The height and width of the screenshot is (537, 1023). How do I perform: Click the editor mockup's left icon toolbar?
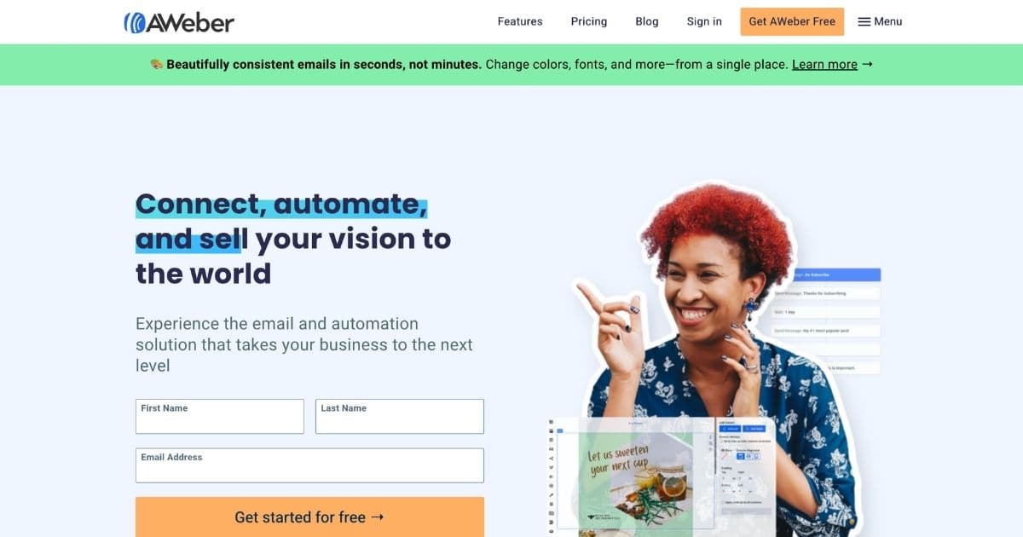click(x=551, y=477)
